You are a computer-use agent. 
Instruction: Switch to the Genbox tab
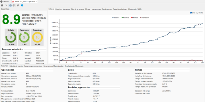click(x=5, y=2)
